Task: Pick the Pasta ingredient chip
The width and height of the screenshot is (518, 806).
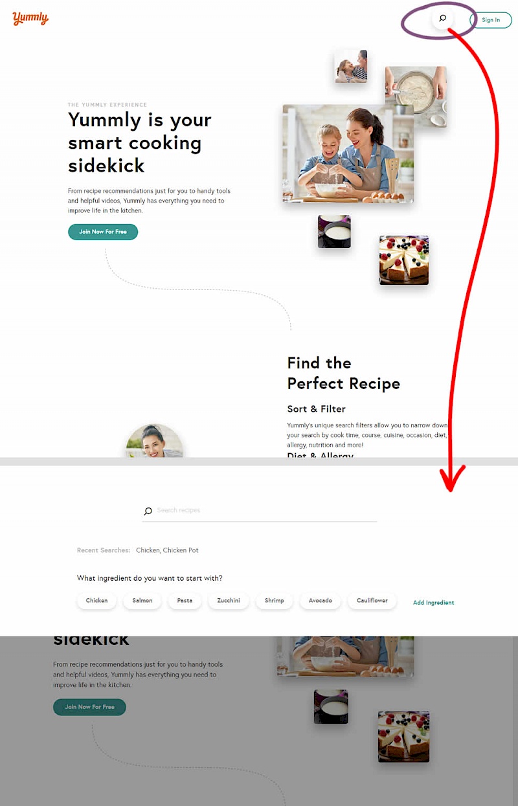Action: [x=185, y=601]
